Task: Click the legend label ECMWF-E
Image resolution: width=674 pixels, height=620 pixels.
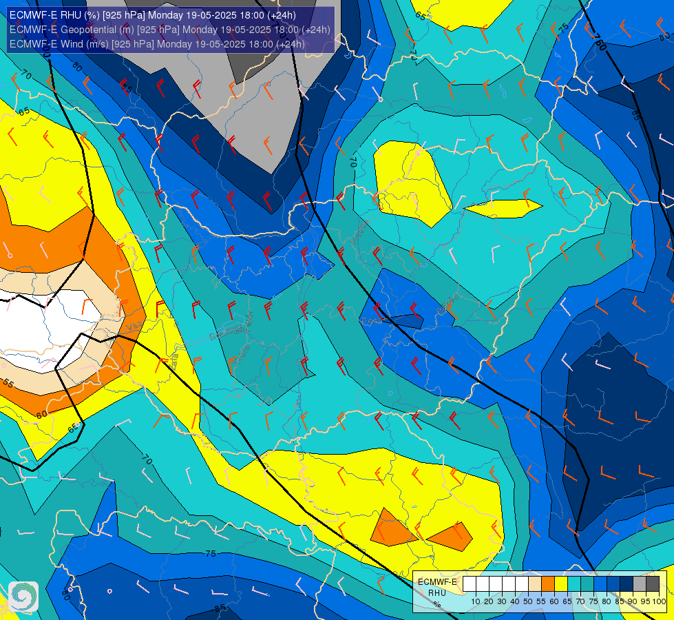Action: pos(437,582)
